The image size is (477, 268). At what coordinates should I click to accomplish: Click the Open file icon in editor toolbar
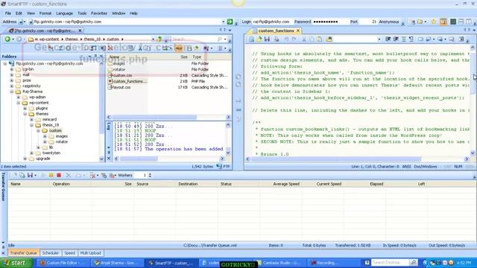tap(259, 39)
